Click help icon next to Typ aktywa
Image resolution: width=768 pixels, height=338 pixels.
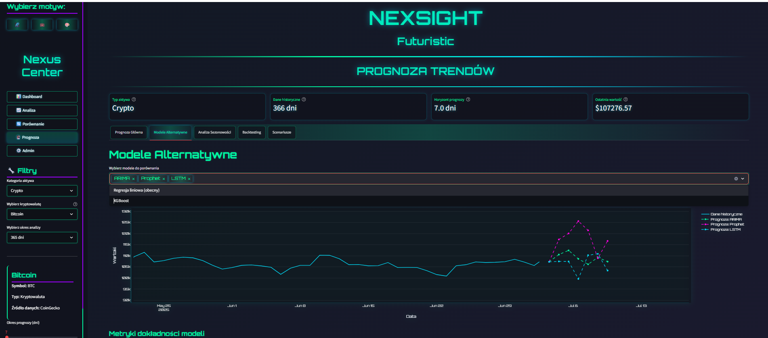134,100
